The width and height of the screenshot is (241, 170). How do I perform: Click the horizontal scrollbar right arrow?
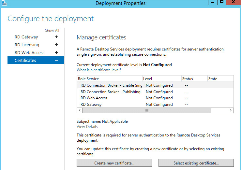pyautogui.click(x=231, y=110)
